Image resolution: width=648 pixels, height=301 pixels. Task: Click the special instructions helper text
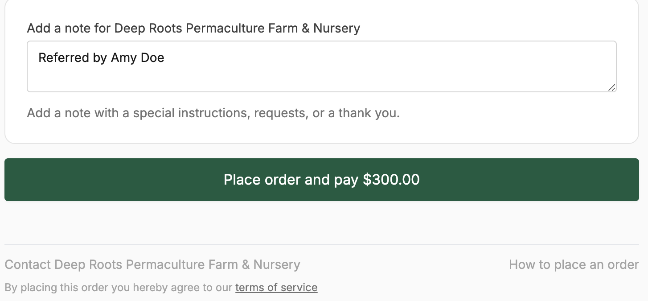(213, 113)
